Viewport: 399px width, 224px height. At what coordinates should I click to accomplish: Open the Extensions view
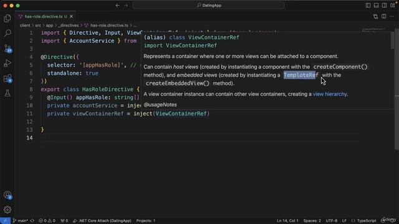coord(7,78)
